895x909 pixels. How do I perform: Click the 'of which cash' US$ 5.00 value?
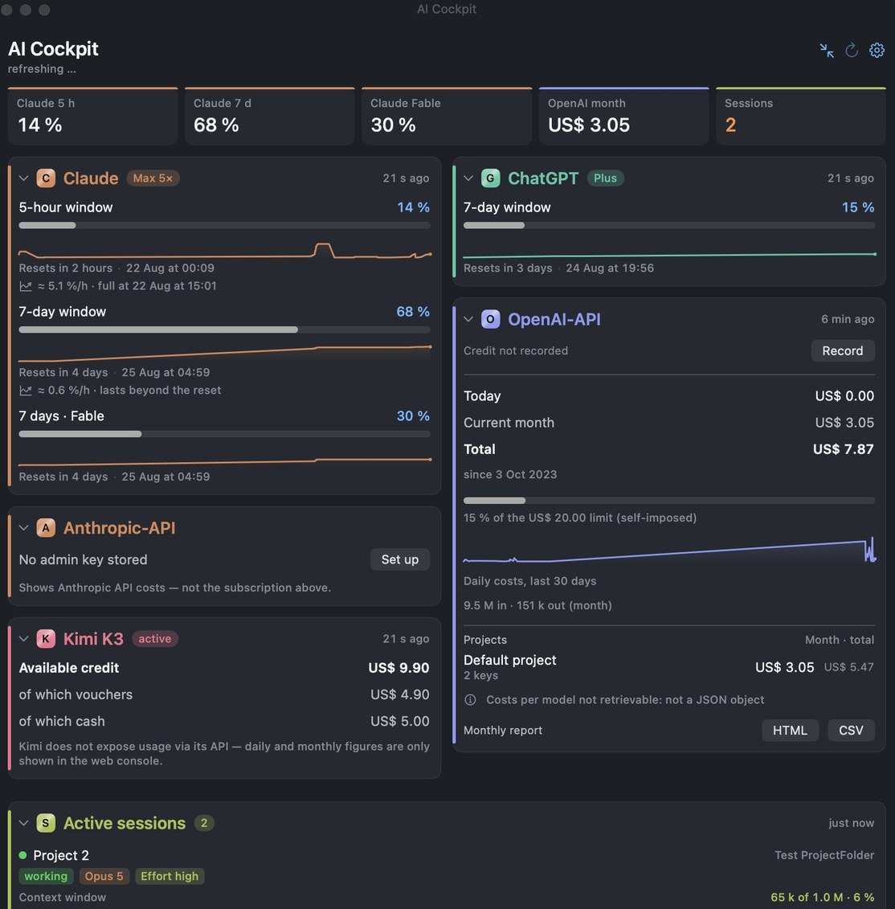pyautogui.click(x=400, y=721)
